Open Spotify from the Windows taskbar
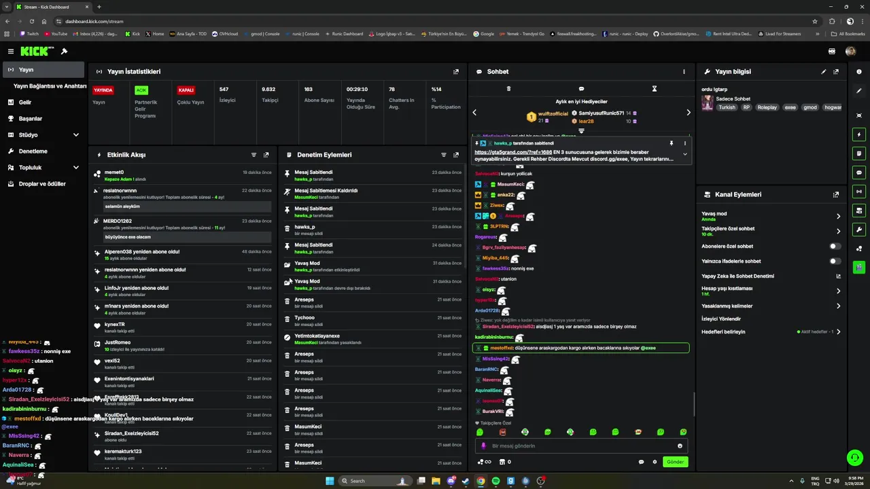The image size is (870, 489). tap(495, 481)
